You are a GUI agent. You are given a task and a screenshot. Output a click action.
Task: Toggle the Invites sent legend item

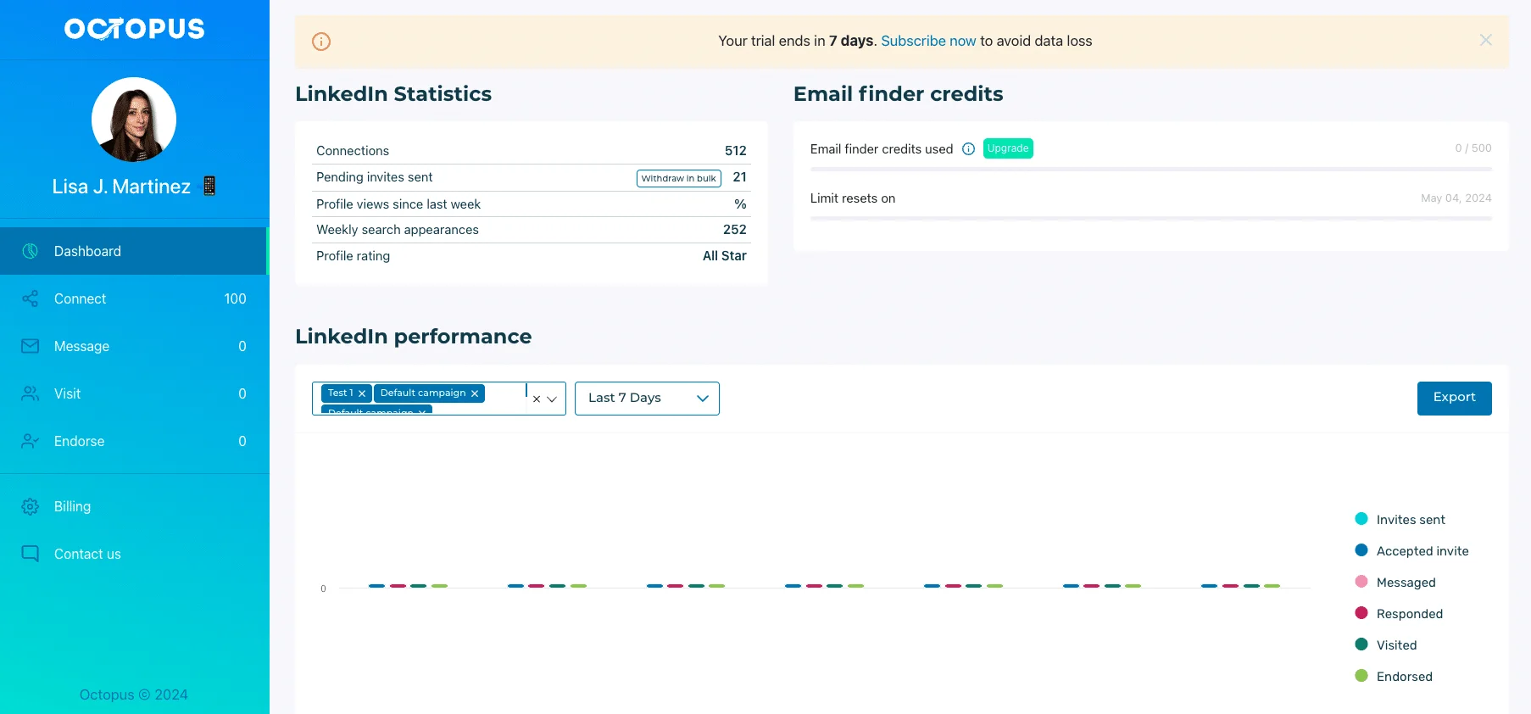point(1400,519)
